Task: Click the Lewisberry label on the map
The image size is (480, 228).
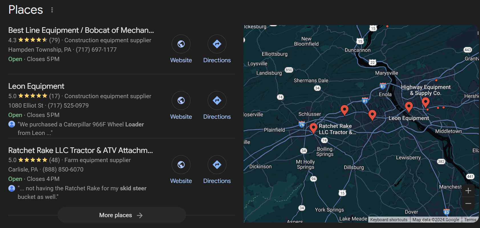Action: point(408,158)
